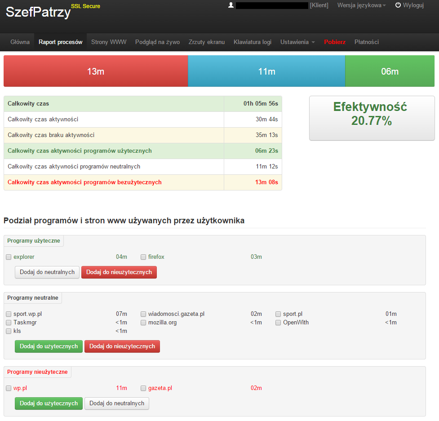Image resolution: width=439 pixels, height=421 pixels.
Task: Go to the Główna tab
Action: click(x=20, y=42)
